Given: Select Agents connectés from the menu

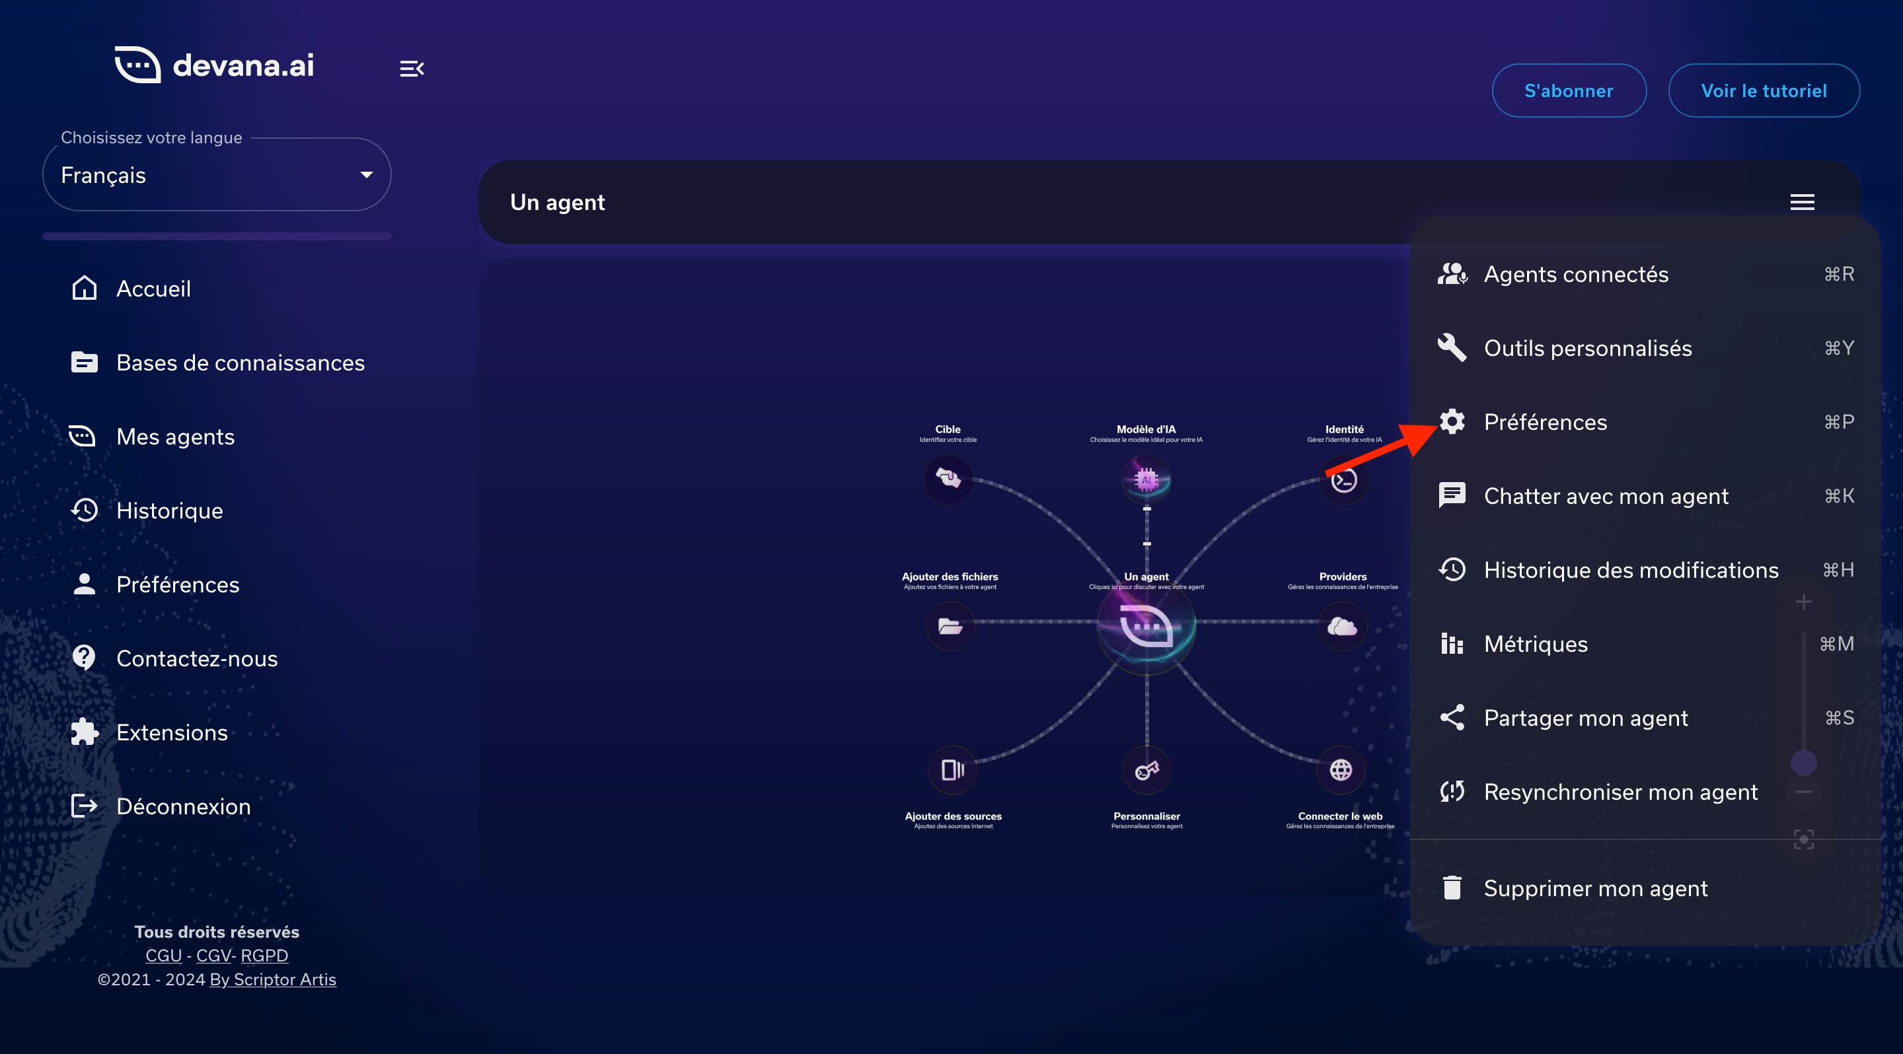Looking at the screenshot, I should click(x=1575, y=275).
